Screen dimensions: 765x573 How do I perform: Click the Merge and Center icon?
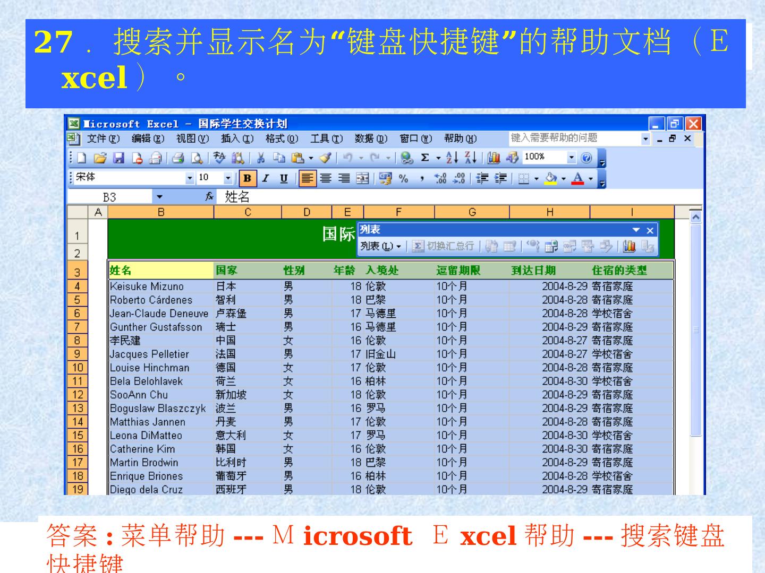click(362, 179)
